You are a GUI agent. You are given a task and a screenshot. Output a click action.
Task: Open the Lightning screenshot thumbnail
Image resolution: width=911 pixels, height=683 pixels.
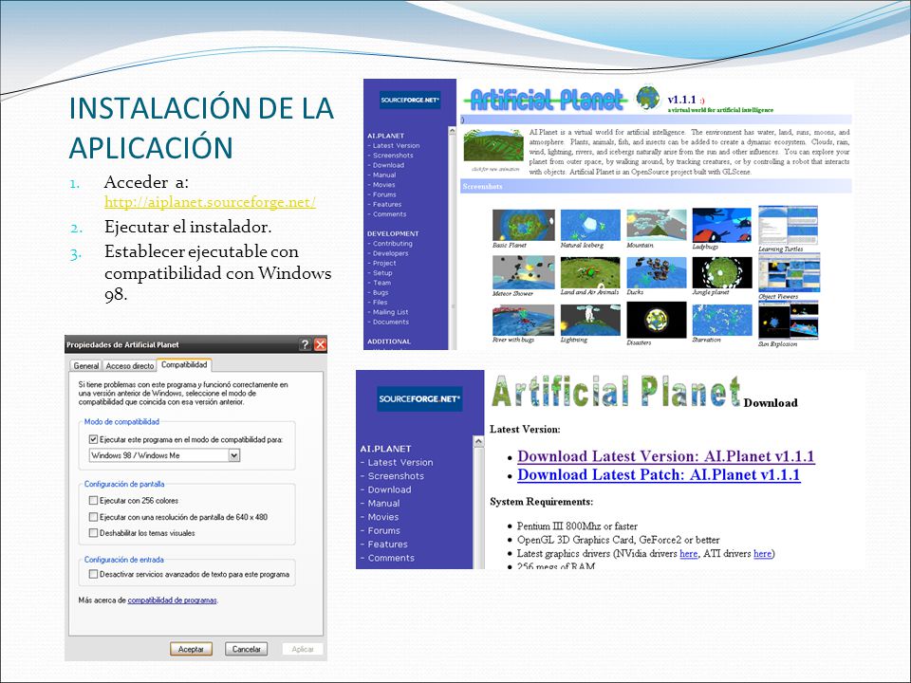click(x=590, y=320)
